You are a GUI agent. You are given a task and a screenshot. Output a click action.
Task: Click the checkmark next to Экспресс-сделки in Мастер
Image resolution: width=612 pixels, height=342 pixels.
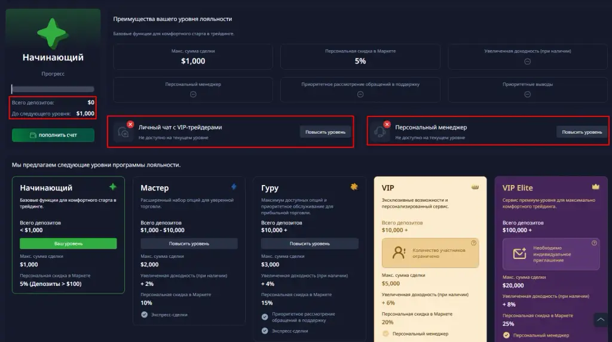pos(145,315)
